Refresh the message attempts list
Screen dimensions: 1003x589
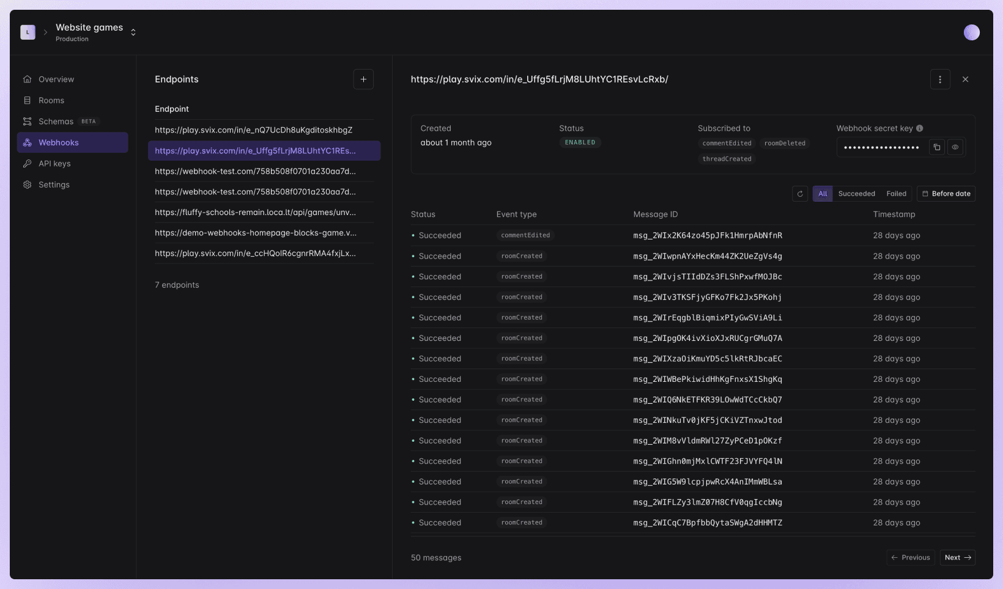[799, 194]
